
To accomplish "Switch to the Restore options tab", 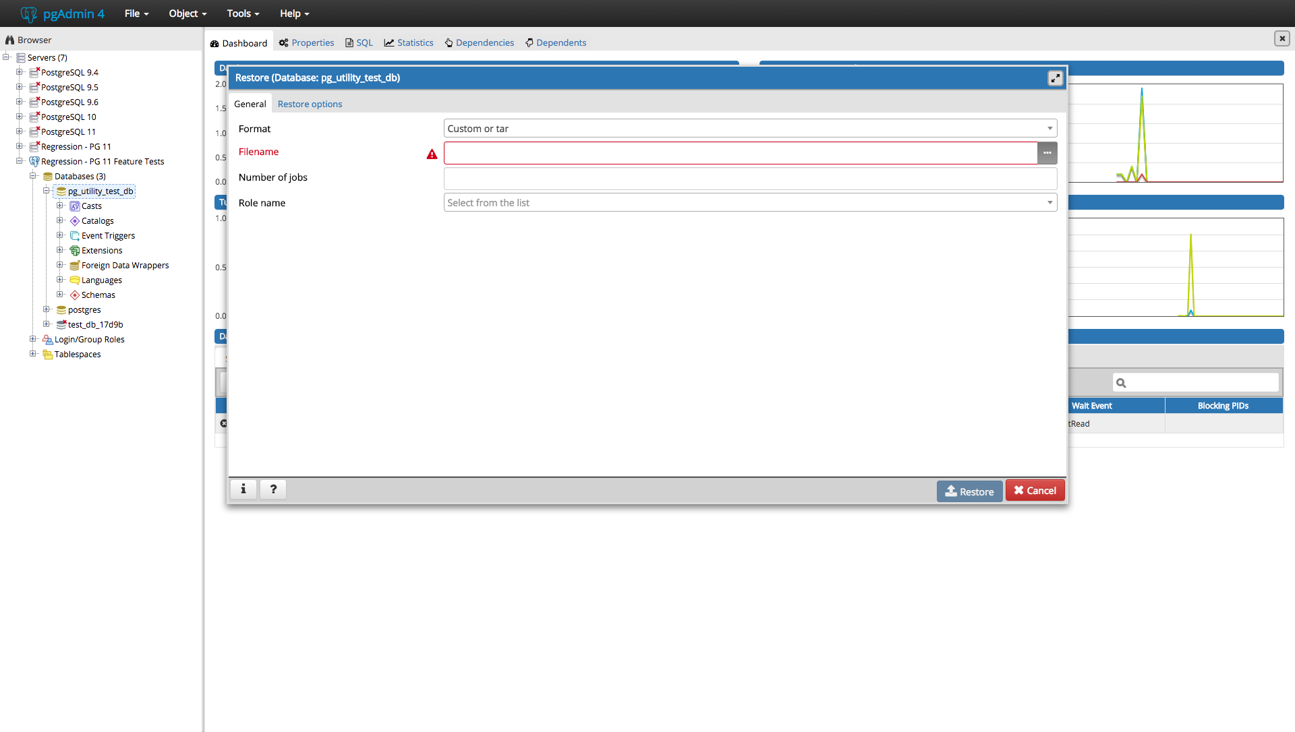I will click(310, 104).
